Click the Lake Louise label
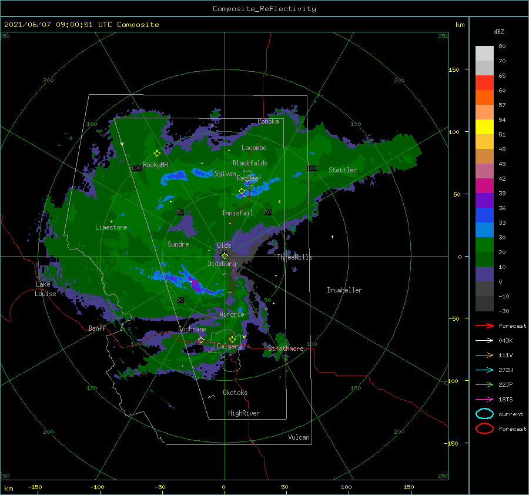This screenshot has width=529, height=495. pos(45,289)
